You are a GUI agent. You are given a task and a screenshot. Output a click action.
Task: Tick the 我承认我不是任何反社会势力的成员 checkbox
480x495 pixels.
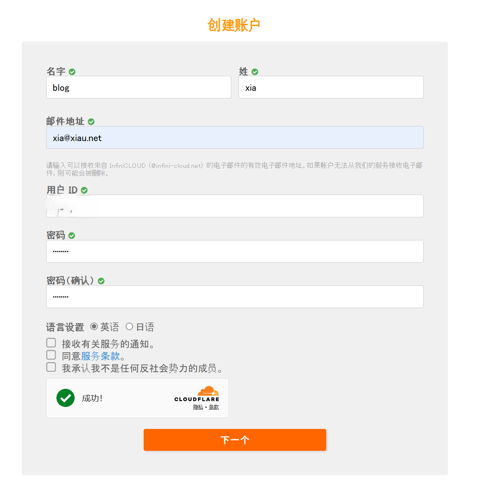(x=51, y=367)
